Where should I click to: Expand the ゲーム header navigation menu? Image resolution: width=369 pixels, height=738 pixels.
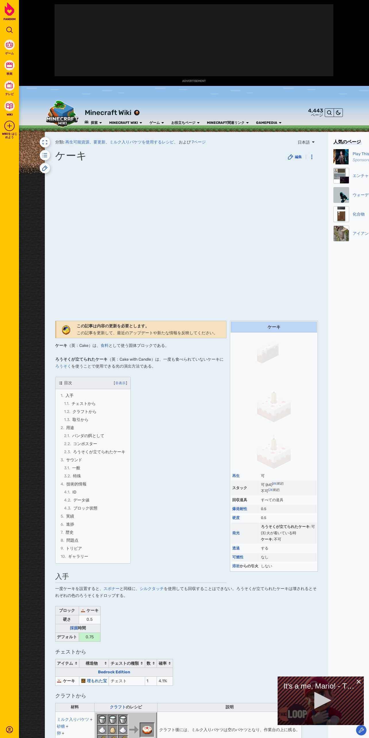(x=157, y=123)
